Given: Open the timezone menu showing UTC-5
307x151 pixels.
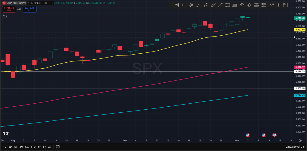Looking at the screenshot, I should (293, 147).
